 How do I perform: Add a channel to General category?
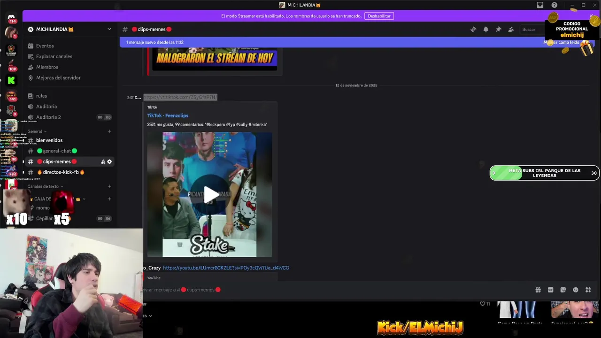(109, 131)
